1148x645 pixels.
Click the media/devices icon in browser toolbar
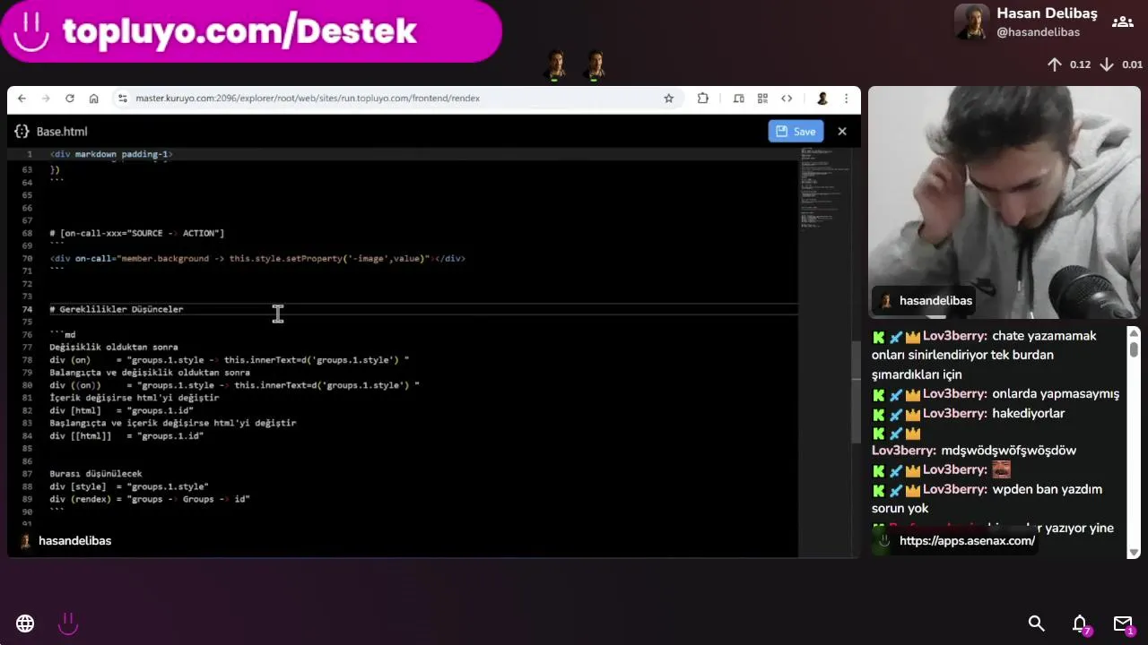click(x=739, y=99)
